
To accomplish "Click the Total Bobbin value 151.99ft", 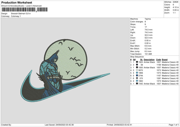I will 148,54.
